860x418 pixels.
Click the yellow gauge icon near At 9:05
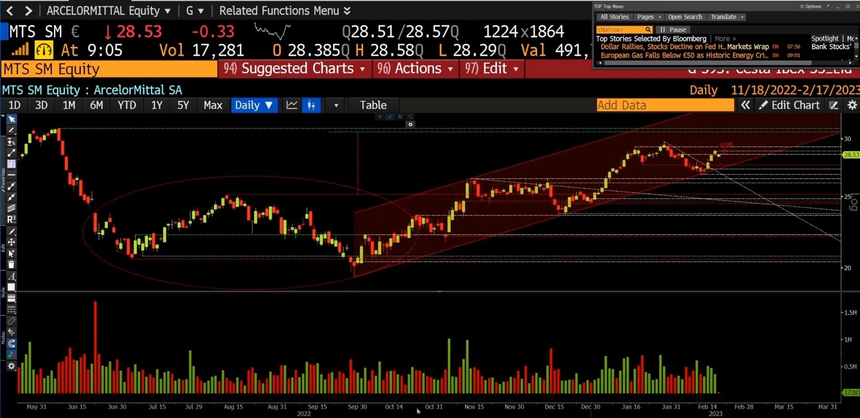tap(44, 50)
